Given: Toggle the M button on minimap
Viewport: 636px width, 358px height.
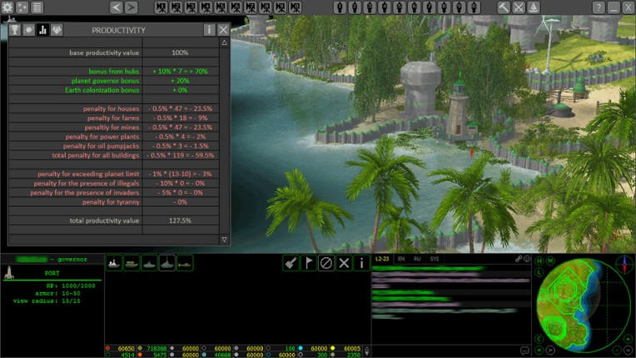Looking at the screenshot, I should pos(549,261).
